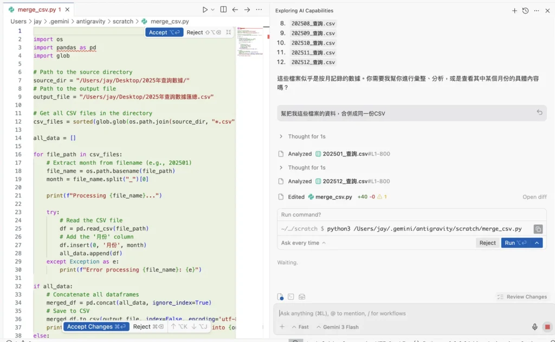Image resolution: width=555 pixels, height=342 pixels.
Task: Click file name 202508_查詢.csv in list
Action: click(313, 23)
